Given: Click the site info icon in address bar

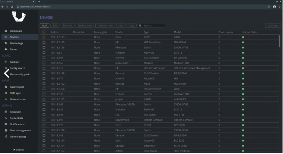Looking at the screenshot, I should (18, 7).
